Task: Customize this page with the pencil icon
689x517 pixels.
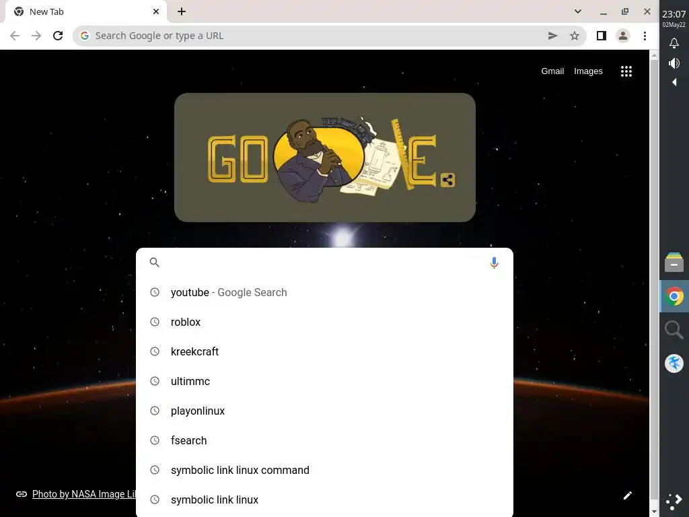Action: [x=628, y=495]
